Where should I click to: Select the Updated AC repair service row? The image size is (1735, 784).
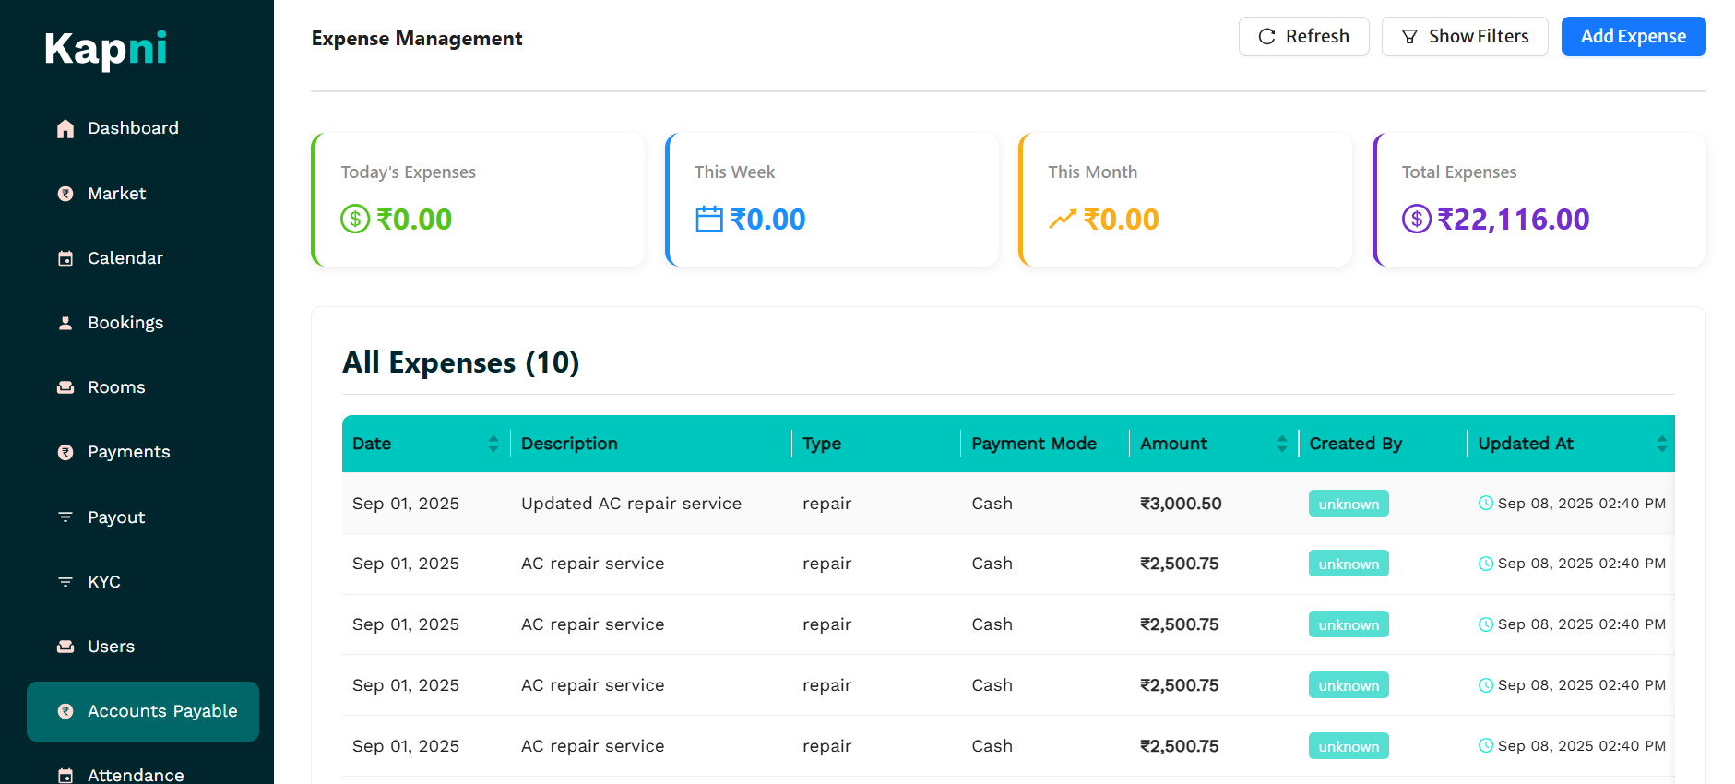(x=631, y=504)
